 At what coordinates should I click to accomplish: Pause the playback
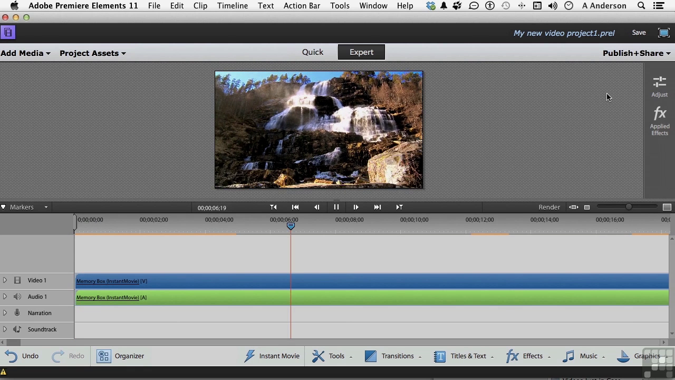336,207
